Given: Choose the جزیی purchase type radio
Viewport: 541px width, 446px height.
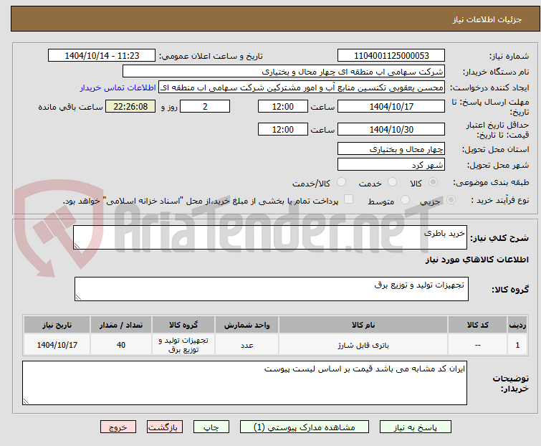Looking at the screenshot, I should coord(451,200).
